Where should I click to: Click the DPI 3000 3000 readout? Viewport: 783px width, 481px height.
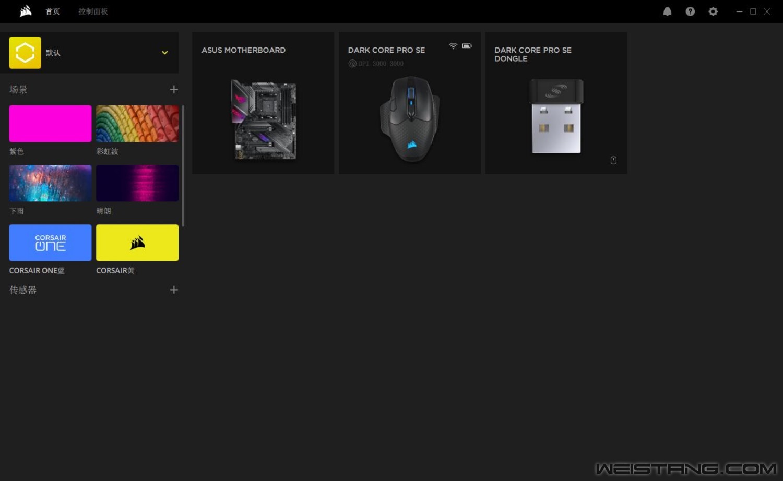coord(381,64)
